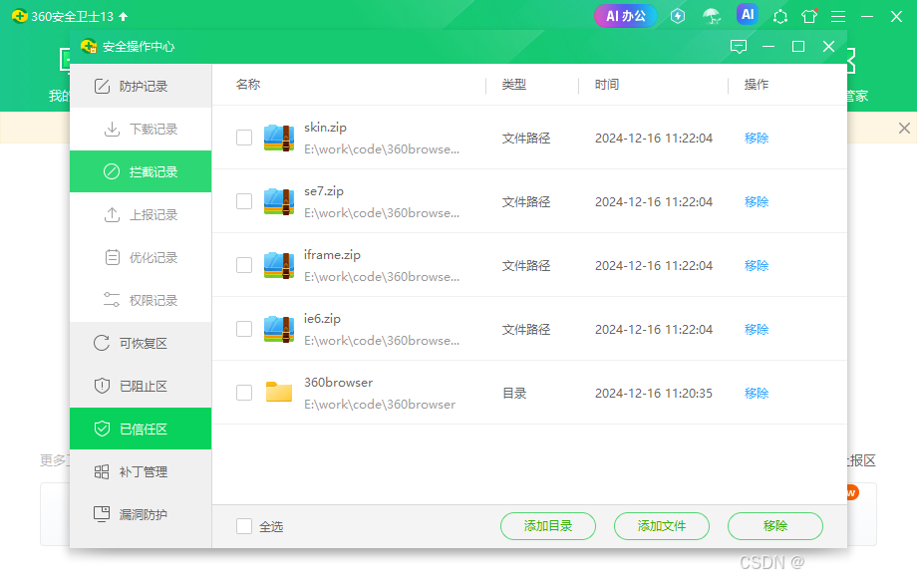This screenshot has width=917, height=578.
Task: Check the skin.zip row checkbox
Action: [244, 138]
